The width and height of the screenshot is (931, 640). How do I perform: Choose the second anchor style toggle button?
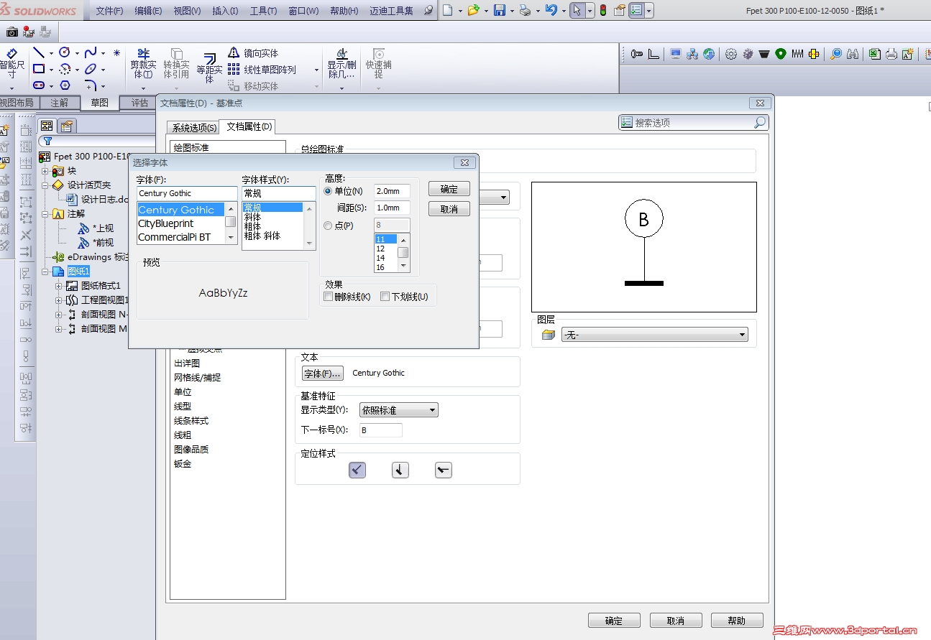(x=400, y=470)
